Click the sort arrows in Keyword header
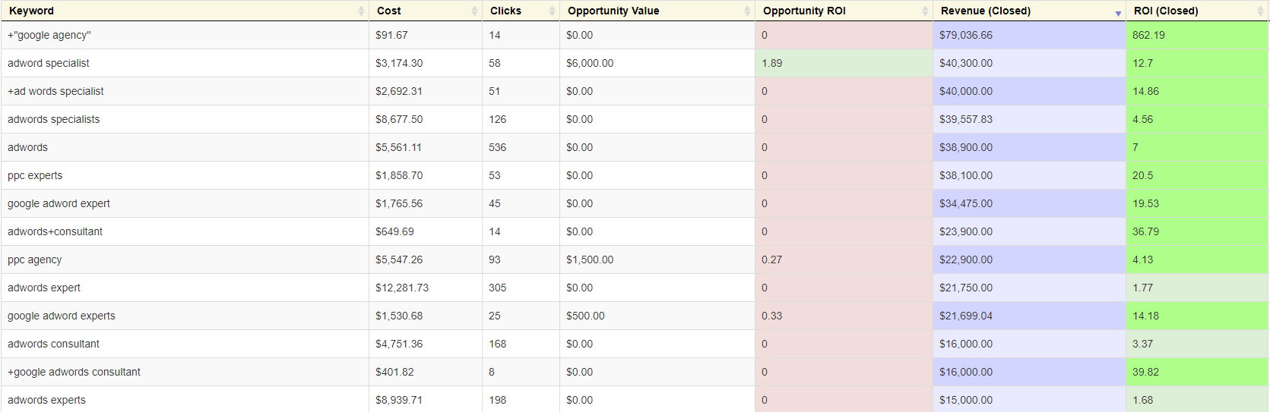The height and width of the screenshot is (412, 1270). pos(361,11)
